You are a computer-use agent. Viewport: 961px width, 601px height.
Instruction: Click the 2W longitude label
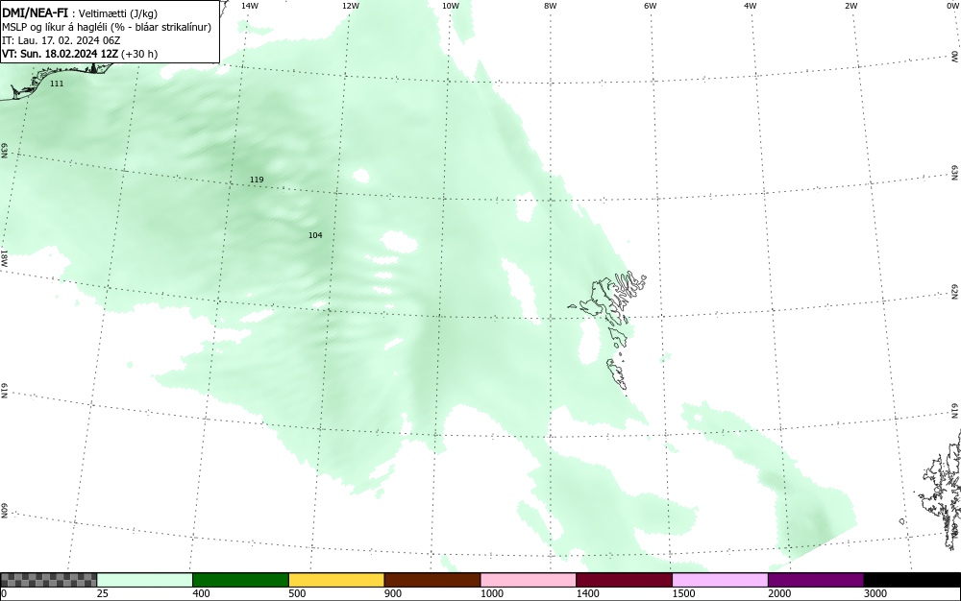pyautogui.click(x=850, y=6)
